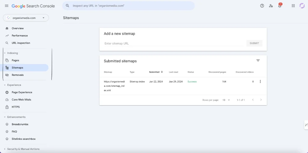Click the Sitemap index type cell

pyautogui.click(x=137, y=82)
